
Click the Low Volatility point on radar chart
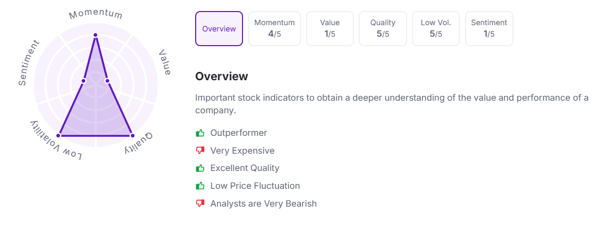click(59, 135)
